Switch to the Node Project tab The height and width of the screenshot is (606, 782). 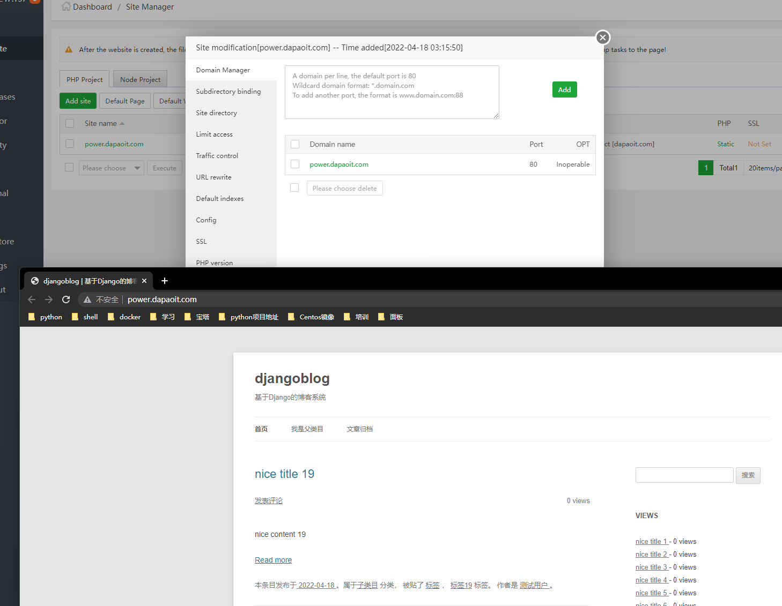[x=141, y=79]
